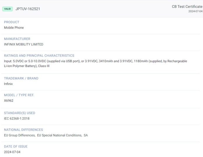
Task: Click the DATE OF ISSUE label
Action: coord(16,147)
